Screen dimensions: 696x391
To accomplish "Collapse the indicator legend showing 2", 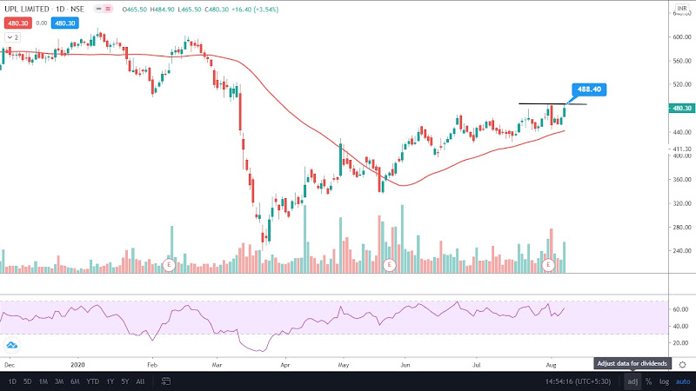I will (x=12, y=37).
